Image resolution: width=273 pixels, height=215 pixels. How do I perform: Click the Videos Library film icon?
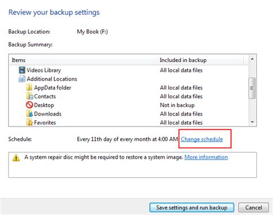point(22,70)
